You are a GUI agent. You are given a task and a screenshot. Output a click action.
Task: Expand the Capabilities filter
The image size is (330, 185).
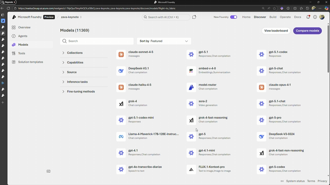pyautogui.click(x=75, y=62)
